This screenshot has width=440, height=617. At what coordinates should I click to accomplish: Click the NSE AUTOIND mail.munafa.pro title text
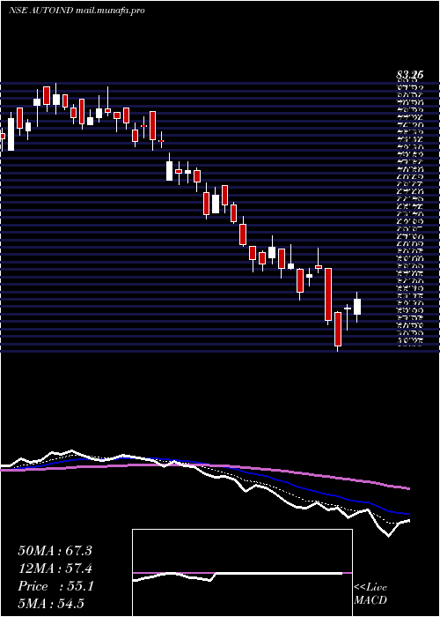[x=77, y=11]
